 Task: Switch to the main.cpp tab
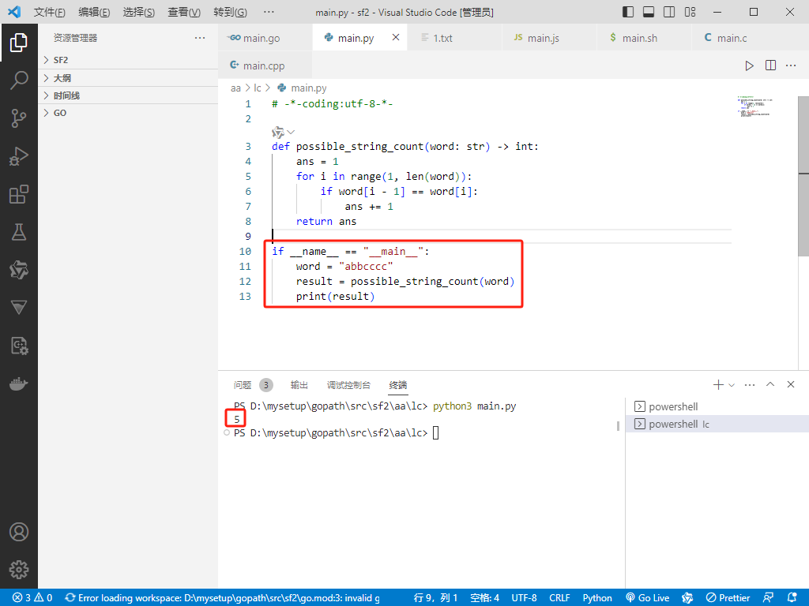265,65
